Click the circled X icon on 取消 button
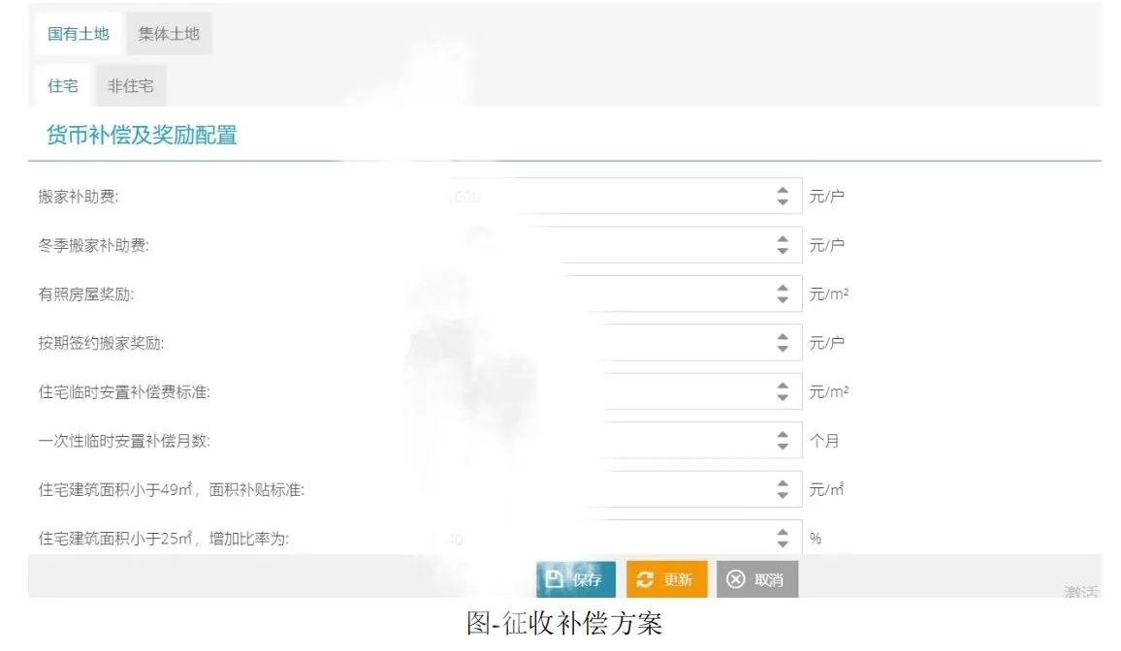This screenshot has width=1121, height=651. tap(735, 578)
